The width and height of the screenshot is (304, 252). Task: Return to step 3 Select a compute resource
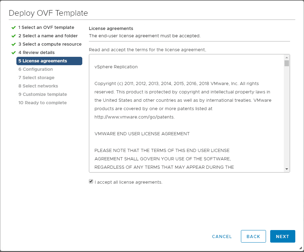coord(50,44)
